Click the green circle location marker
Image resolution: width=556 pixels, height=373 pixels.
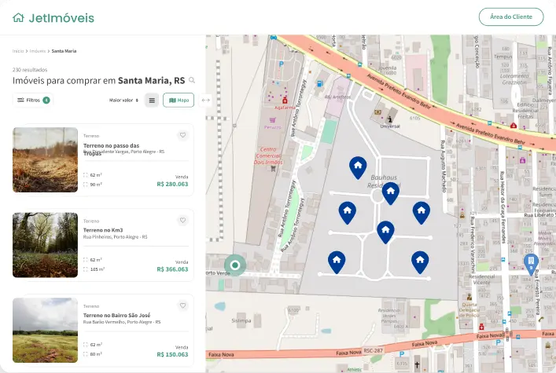234,265
